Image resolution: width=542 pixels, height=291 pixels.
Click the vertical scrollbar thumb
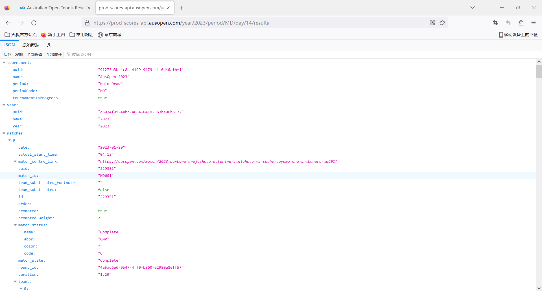coord(539,71)
